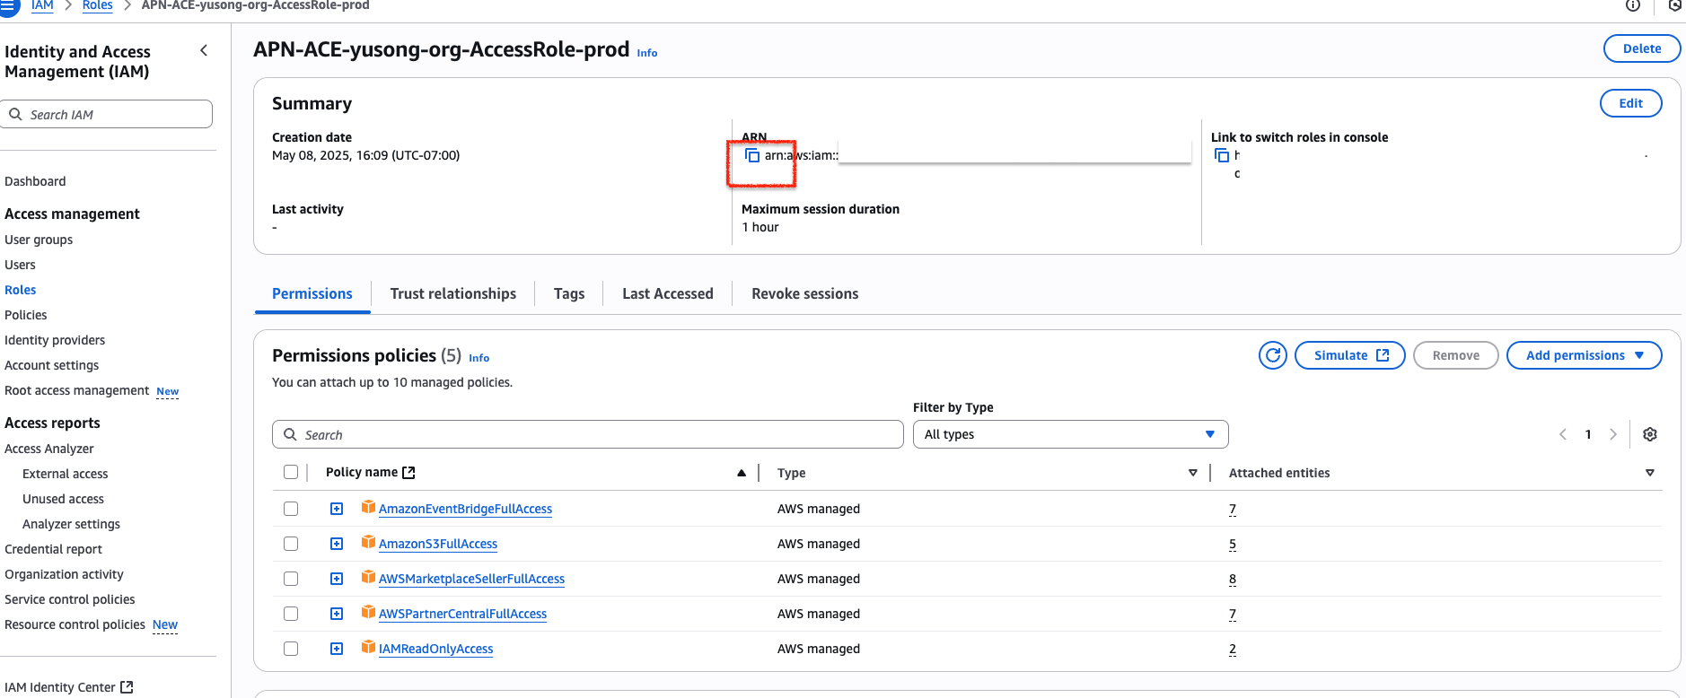
Task: Open the Last Accessed tab
Action: click(x=667, y=293)
